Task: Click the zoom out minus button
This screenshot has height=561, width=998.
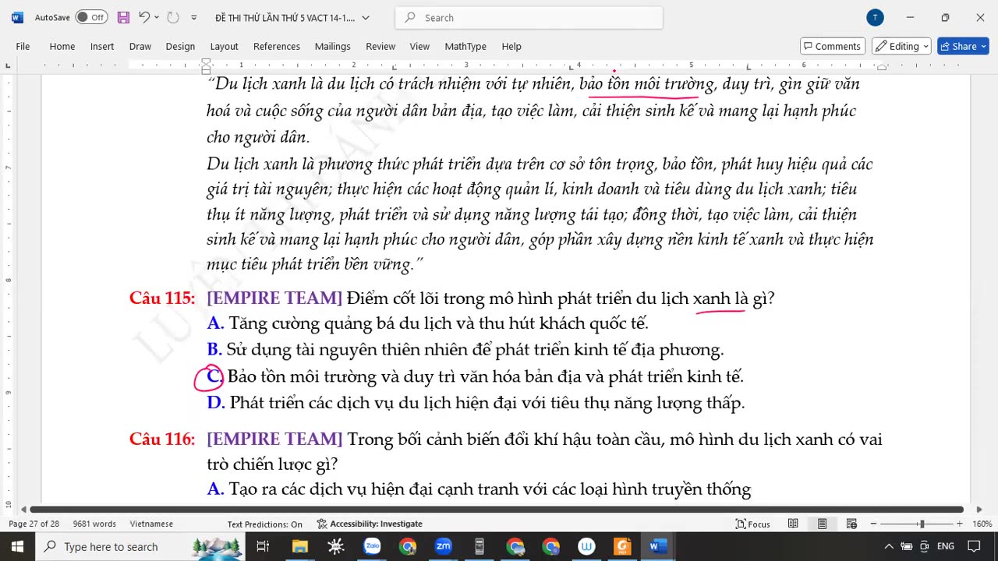Action: click(x=873, y=524)
